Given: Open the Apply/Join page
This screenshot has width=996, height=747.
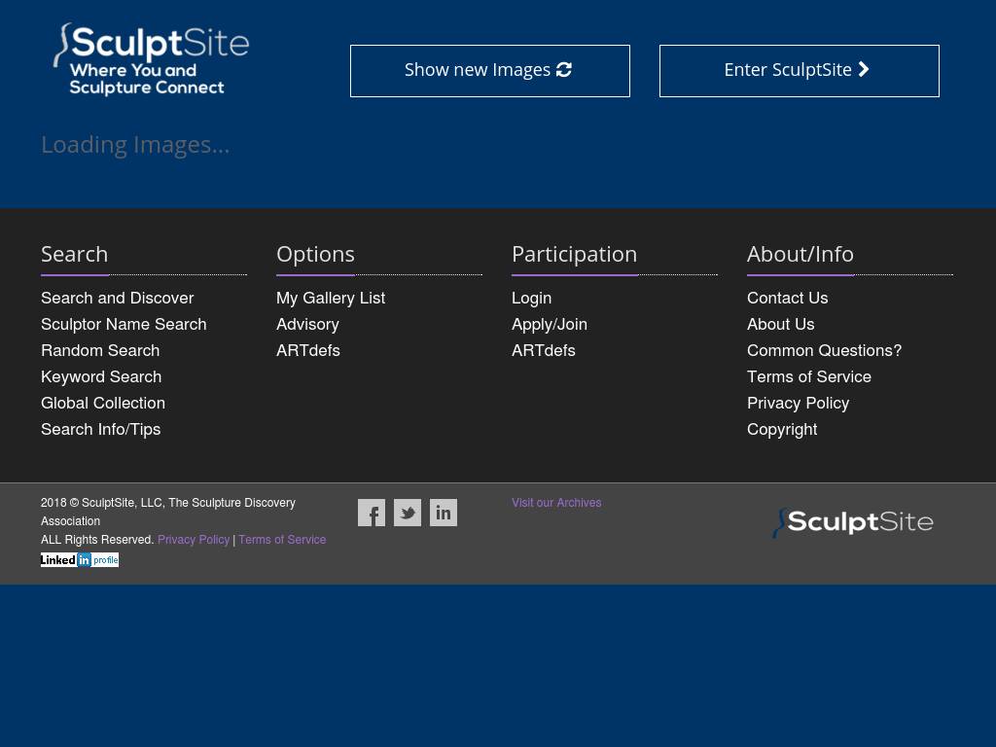Looking at the screenshot, I should [550, 324].
